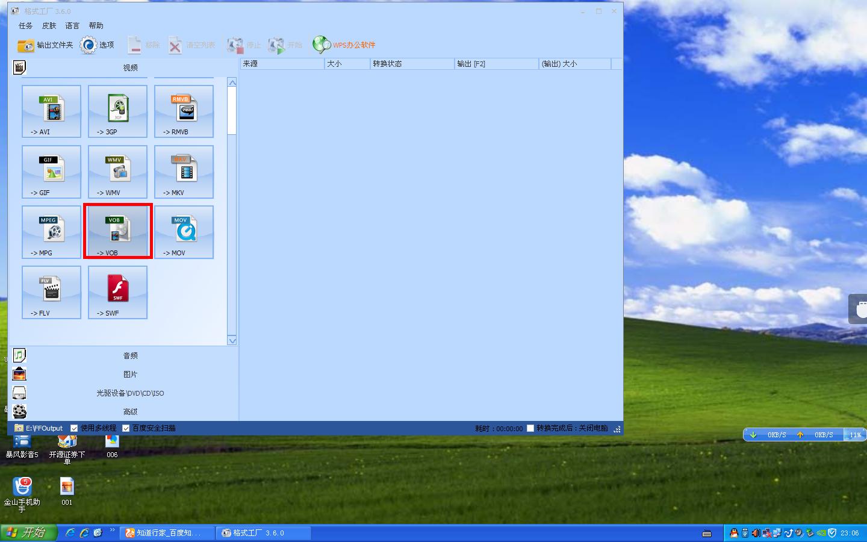Expand 光驱设备\DVD\CD\ISO section

tap(131, 393)
